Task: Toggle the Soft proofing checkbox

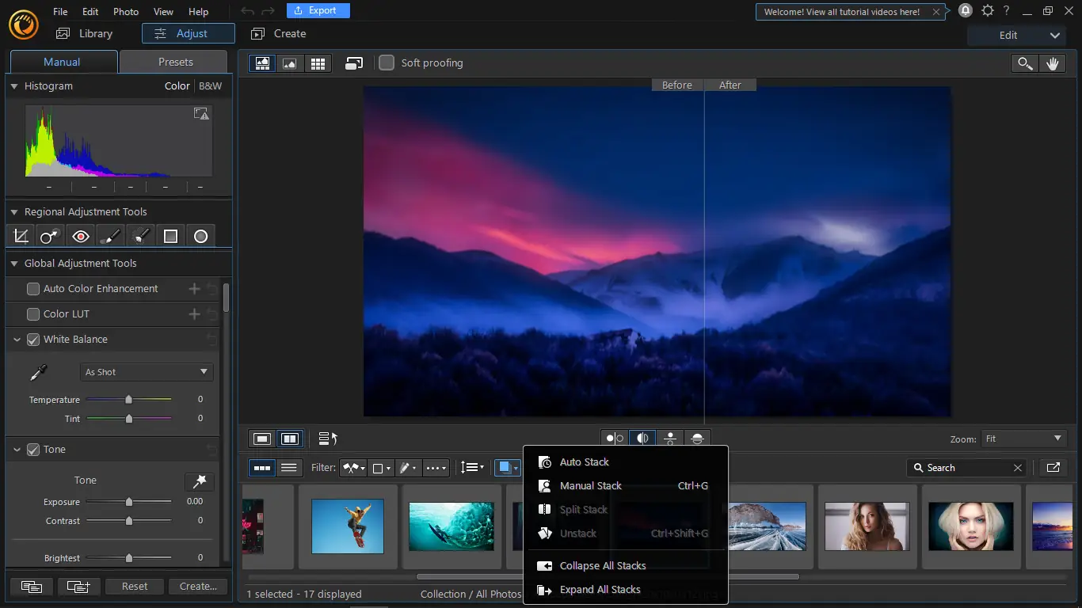Action: (387, 63)
